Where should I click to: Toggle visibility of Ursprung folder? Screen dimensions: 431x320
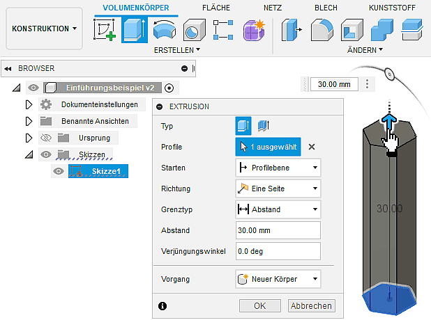tap(46, 138)
